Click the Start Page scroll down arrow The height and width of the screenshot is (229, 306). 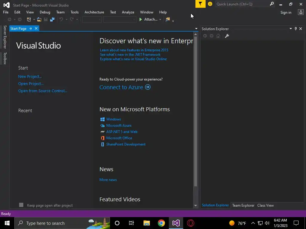point(195,205)
